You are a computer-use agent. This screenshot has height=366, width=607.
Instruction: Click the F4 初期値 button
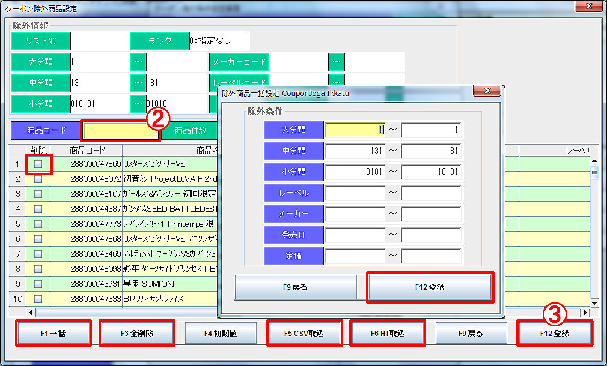pyautogui.click(x=220, y=334)
